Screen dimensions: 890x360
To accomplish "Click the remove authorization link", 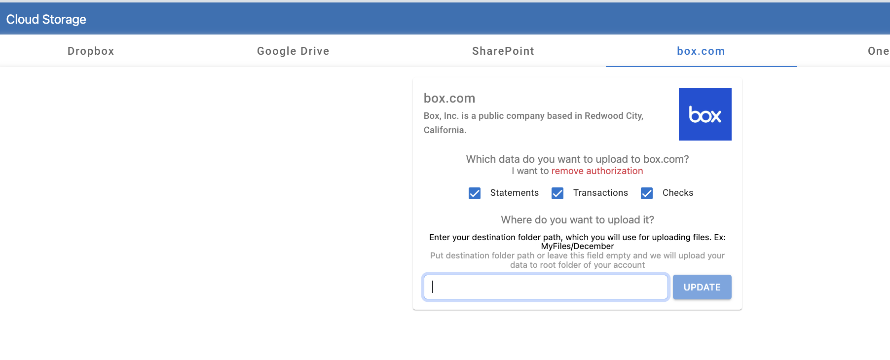I will coord(597,171).
